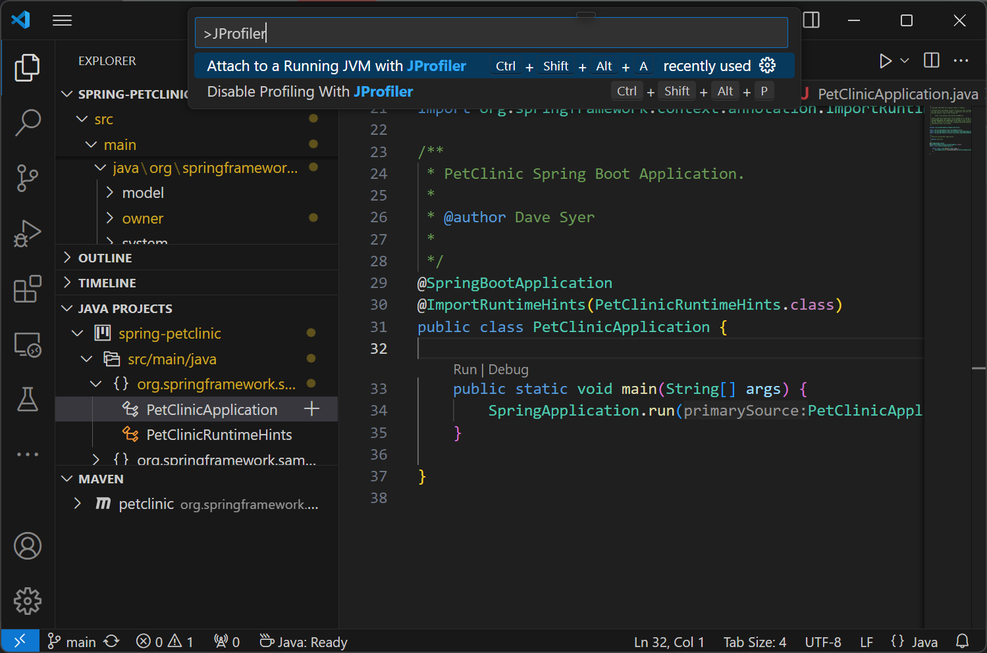Show errors and warnings in status bar
This screenshot has width=987, height=653.
165,642
